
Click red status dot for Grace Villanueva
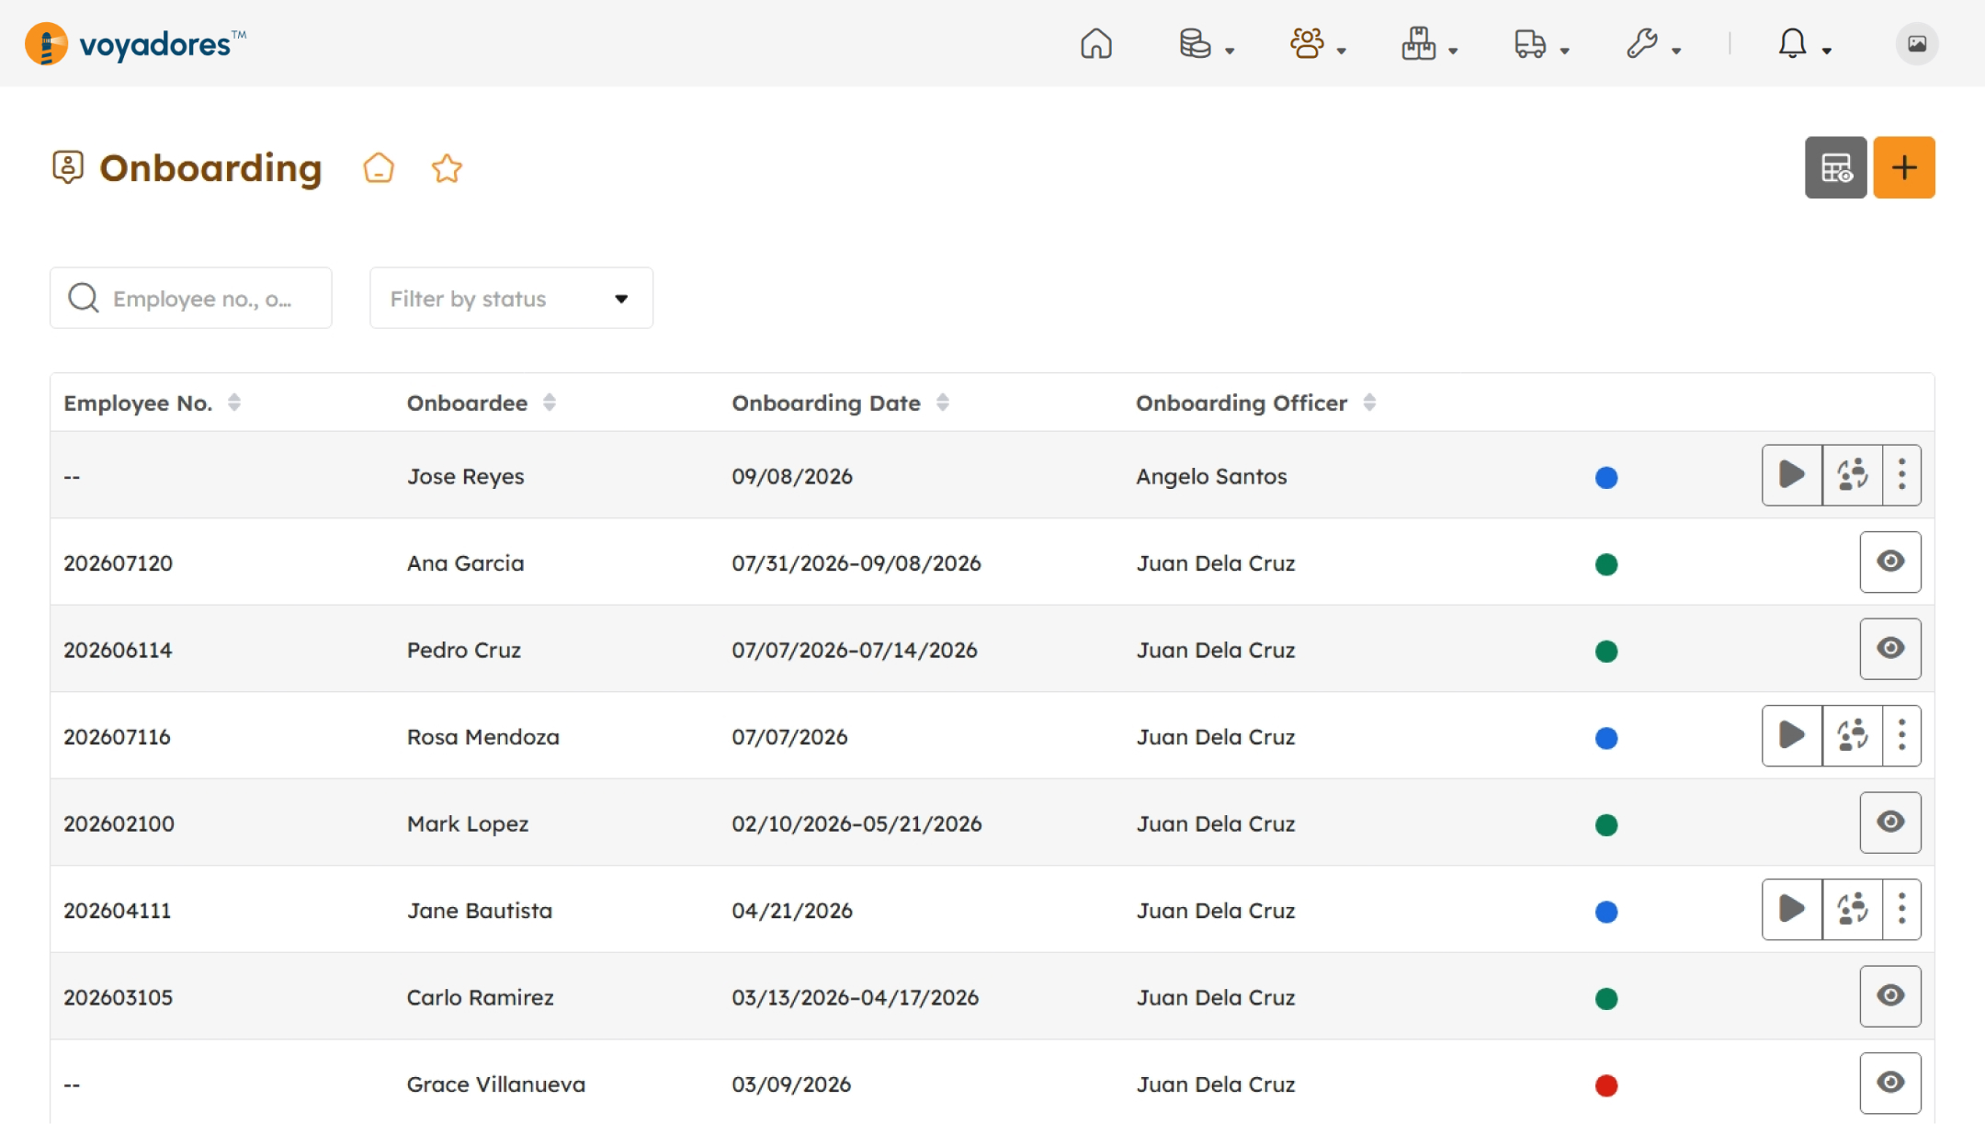[1606, 1085]
